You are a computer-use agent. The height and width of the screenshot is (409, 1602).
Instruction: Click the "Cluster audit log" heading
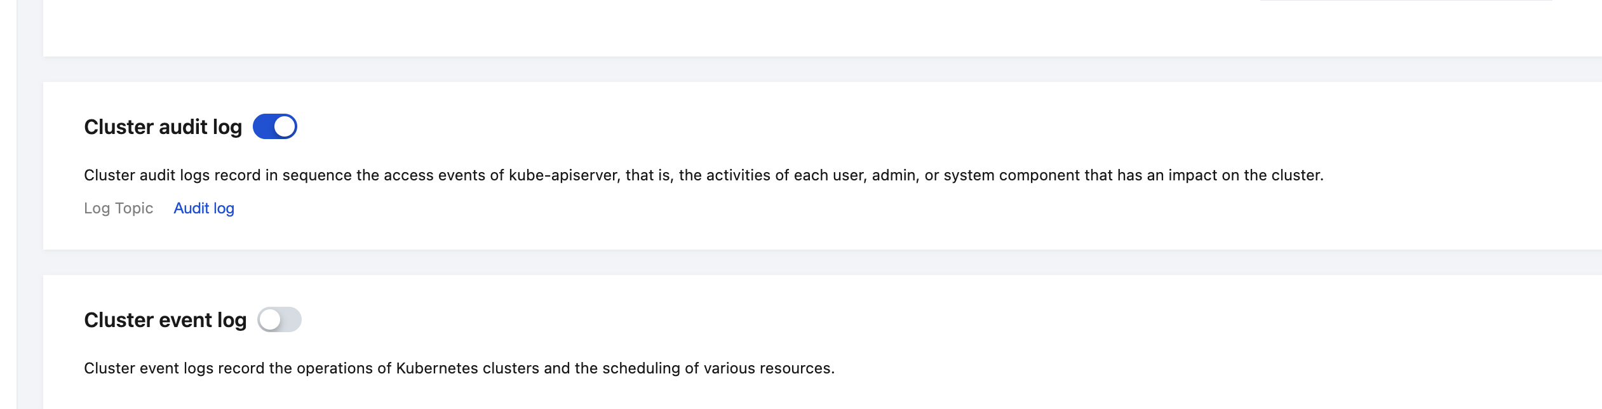click(163, 127)
